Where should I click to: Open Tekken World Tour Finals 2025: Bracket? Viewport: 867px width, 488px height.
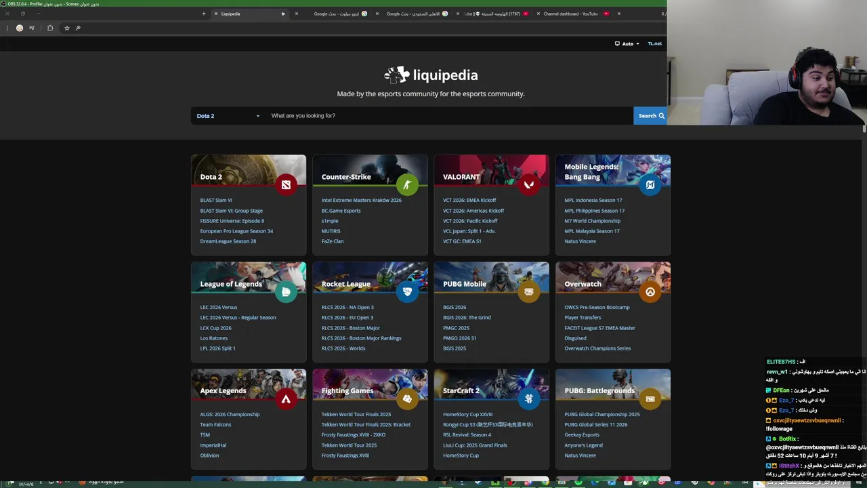point(366,425)
